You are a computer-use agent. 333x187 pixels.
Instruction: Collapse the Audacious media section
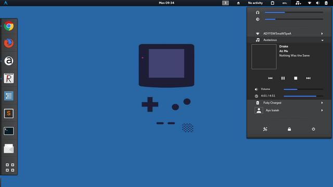click(x=289, y=40)
